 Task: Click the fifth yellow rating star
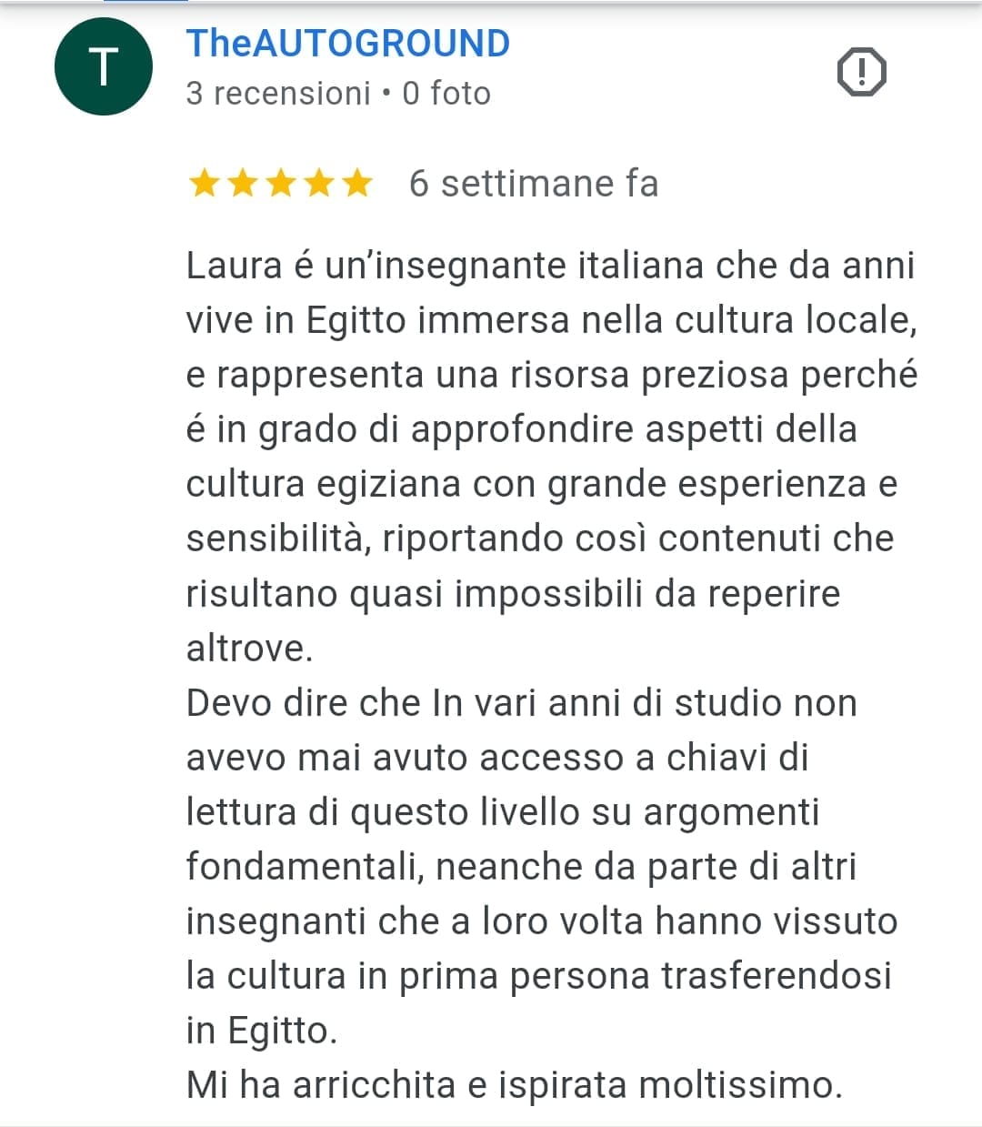tap(357, 184)
